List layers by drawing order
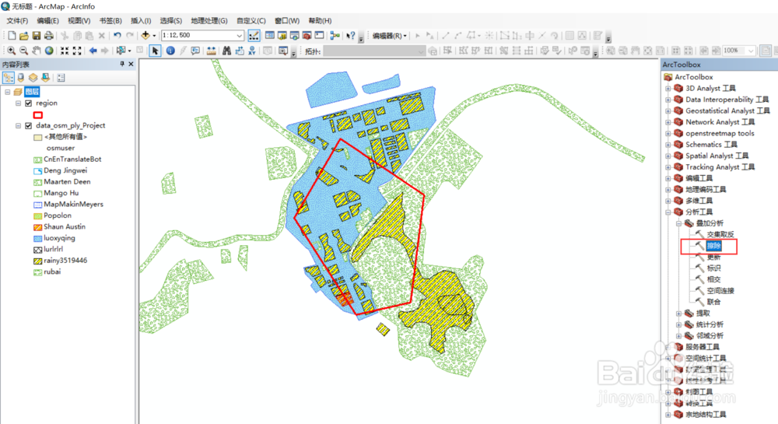 [9, 77]
